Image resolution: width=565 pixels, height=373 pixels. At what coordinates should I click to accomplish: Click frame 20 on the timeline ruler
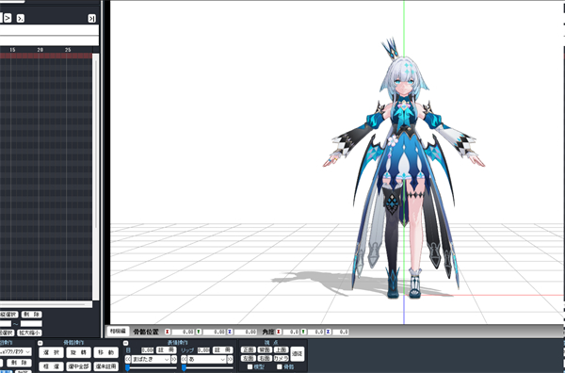click(x=40, y=50)
